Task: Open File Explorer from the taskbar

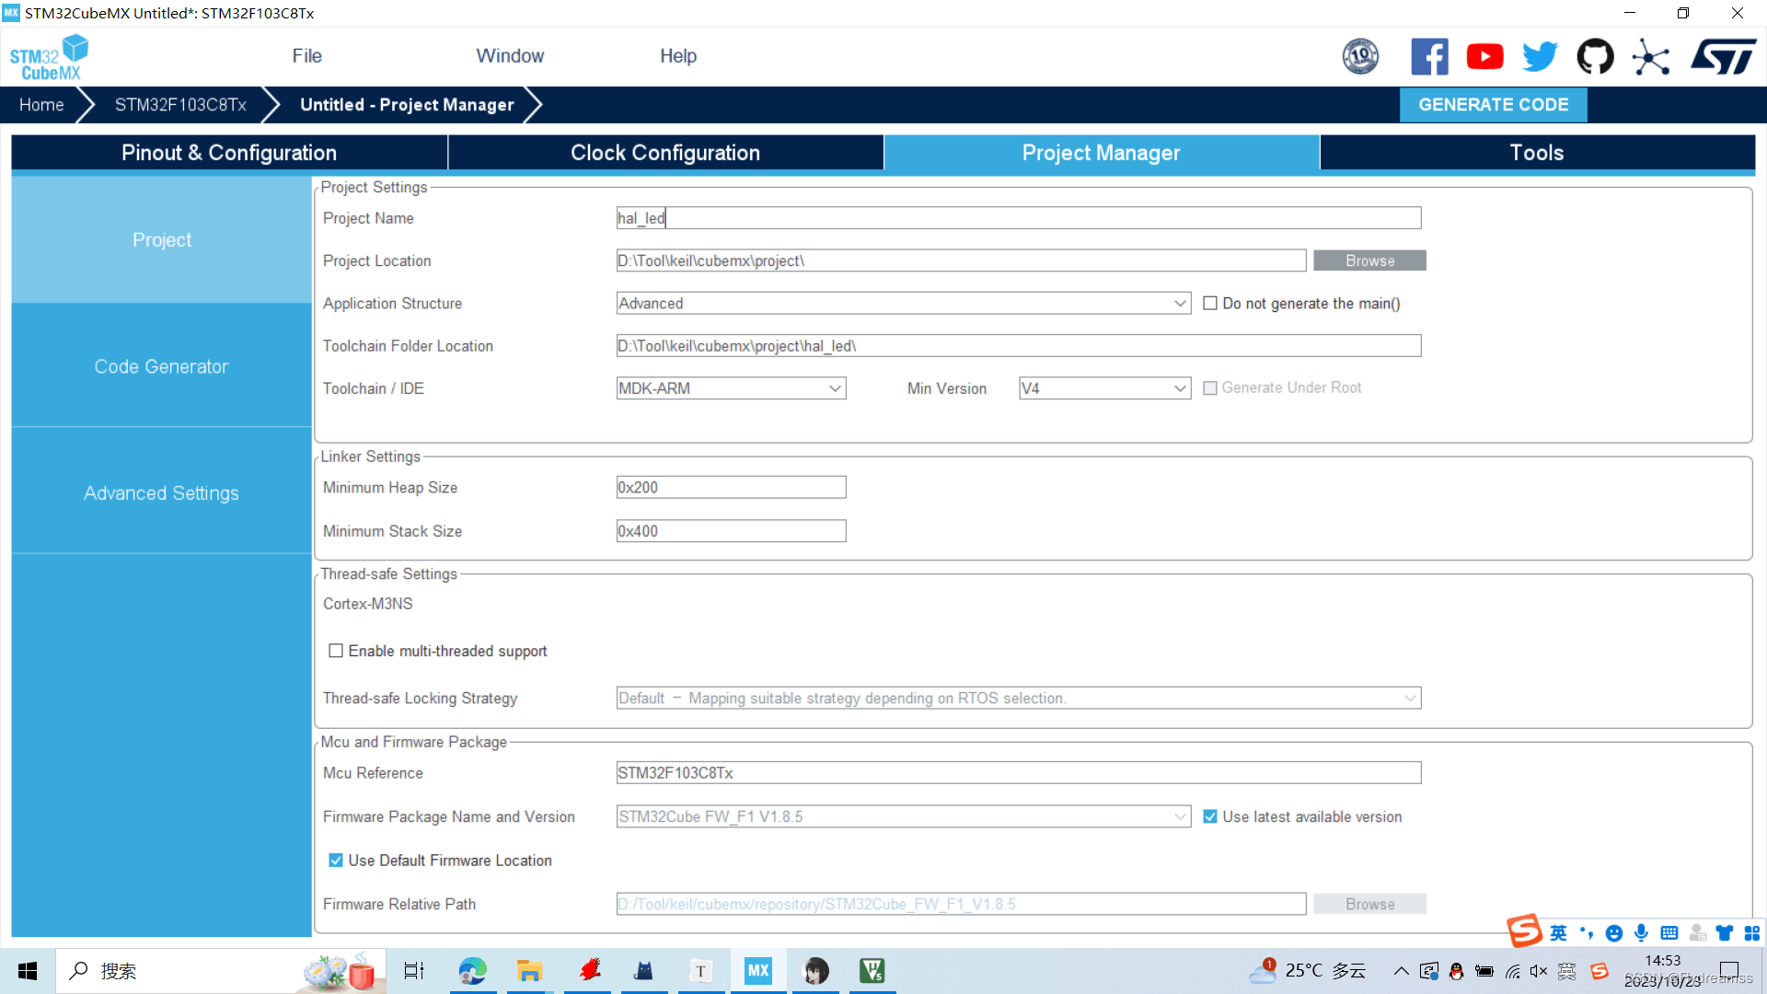Action: [x=529, y=971]
